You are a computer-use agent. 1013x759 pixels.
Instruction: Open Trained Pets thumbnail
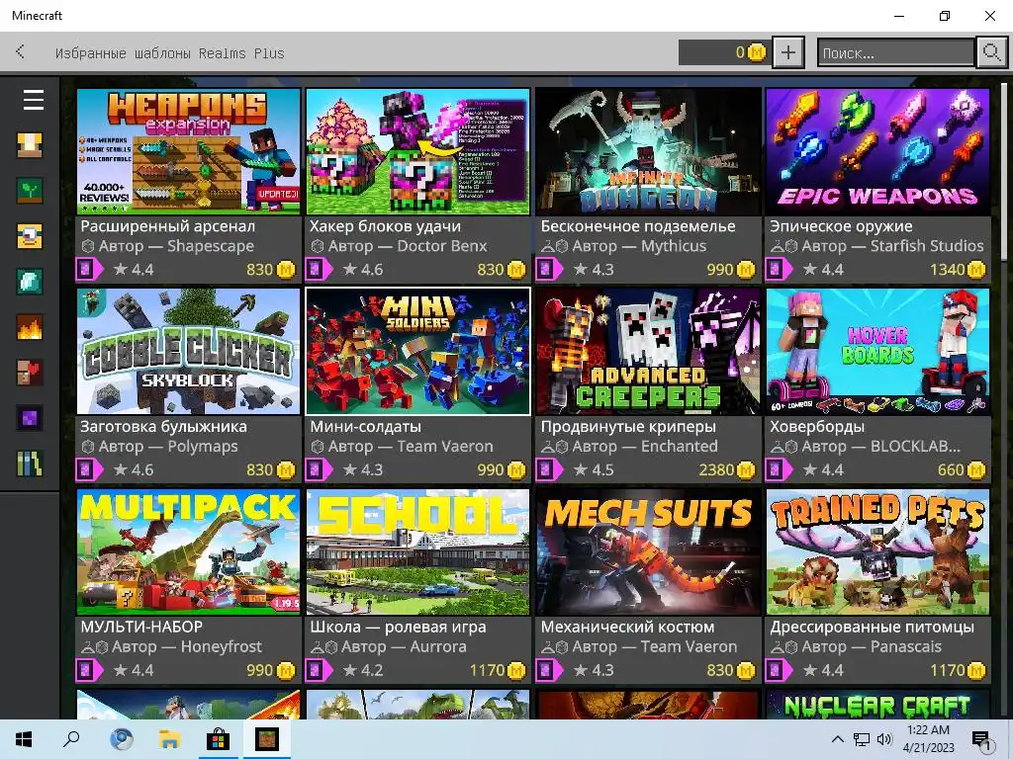point(877,551)
